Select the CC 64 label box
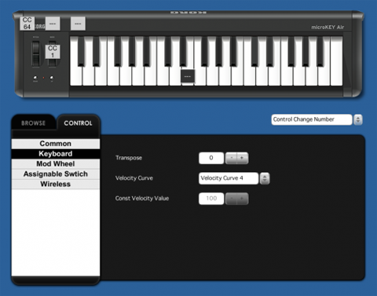The width and height of the screenshot is (377, 296). tap(27, 24)
